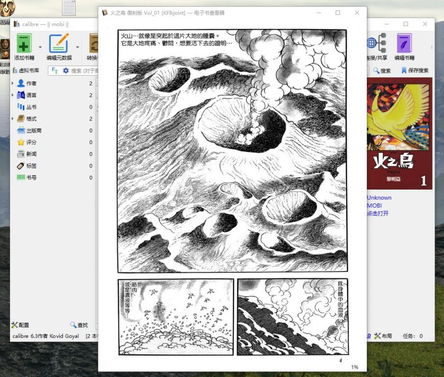
Task: Click the 布局 layout button in status bar
Action: point(383,336)
